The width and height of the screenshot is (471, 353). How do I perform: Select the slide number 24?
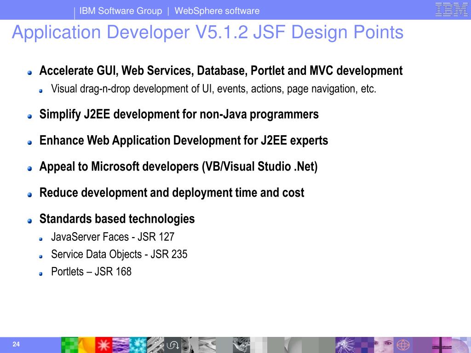[16, 344]
